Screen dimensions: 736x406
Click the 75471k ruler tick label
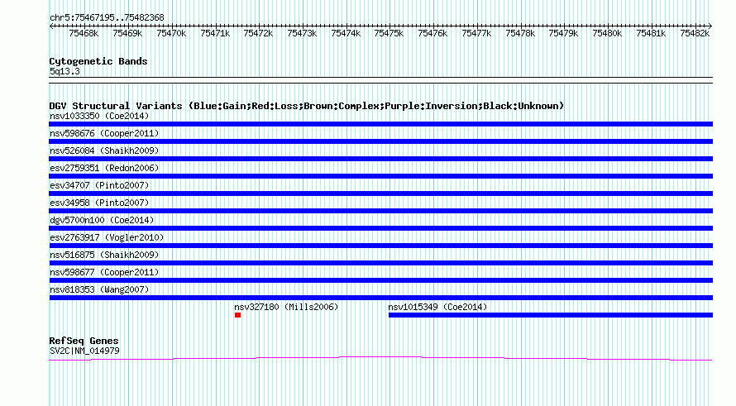click(x=215, y=33)
